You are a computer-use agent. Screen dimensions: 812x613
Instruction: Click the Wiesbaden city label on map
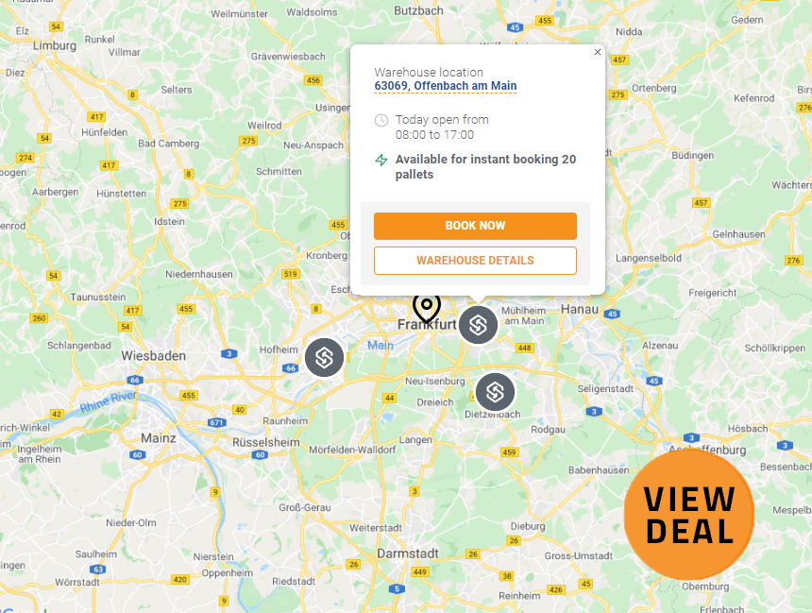click(153, 356)
